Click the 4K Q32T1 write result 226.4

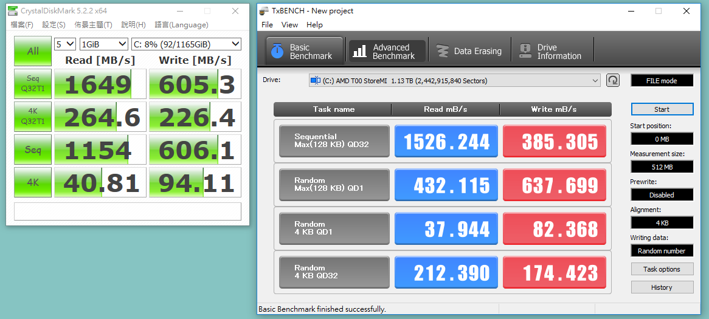(195, 117)
